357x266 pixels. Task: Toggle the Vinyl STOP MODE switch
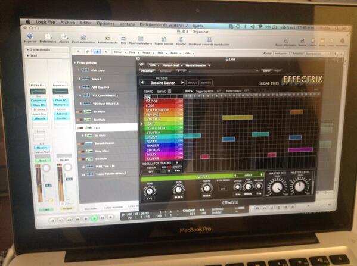click(223, 189)
